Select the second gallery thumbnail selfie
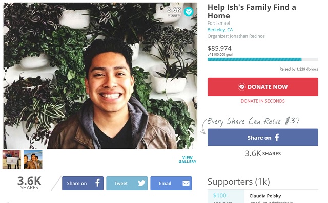This screenshot has width=328, height=203. tap(33, 160)
